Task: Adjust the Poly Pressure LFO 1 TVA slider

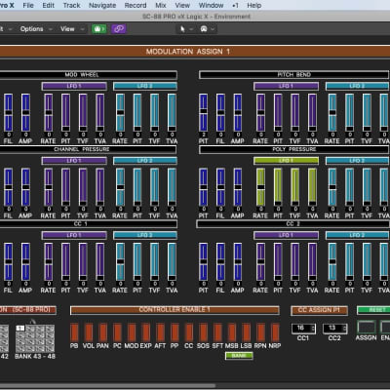Action: tap(312, 187)
